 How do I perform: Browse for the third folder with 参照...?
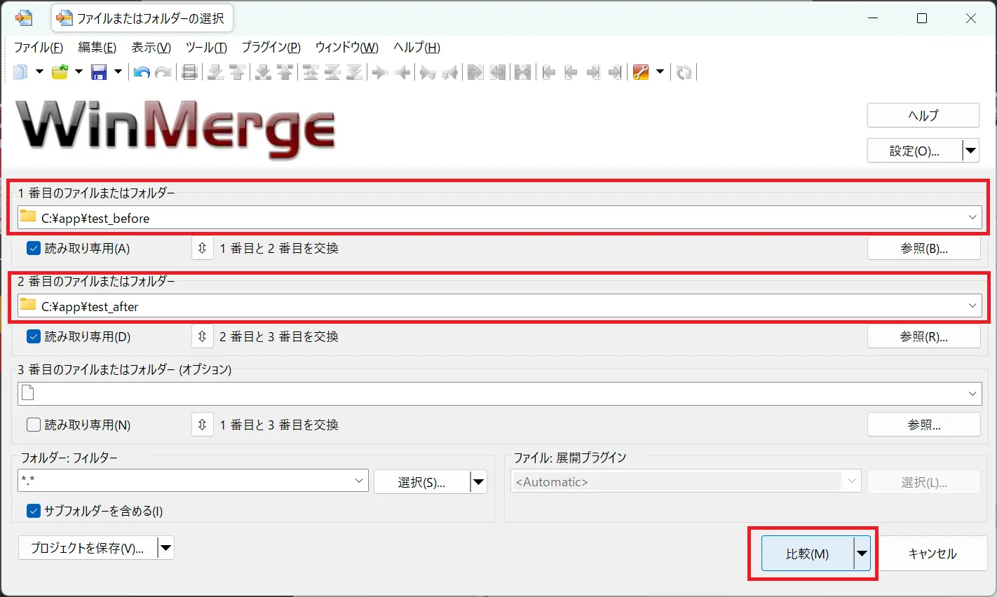pos(924,425)
